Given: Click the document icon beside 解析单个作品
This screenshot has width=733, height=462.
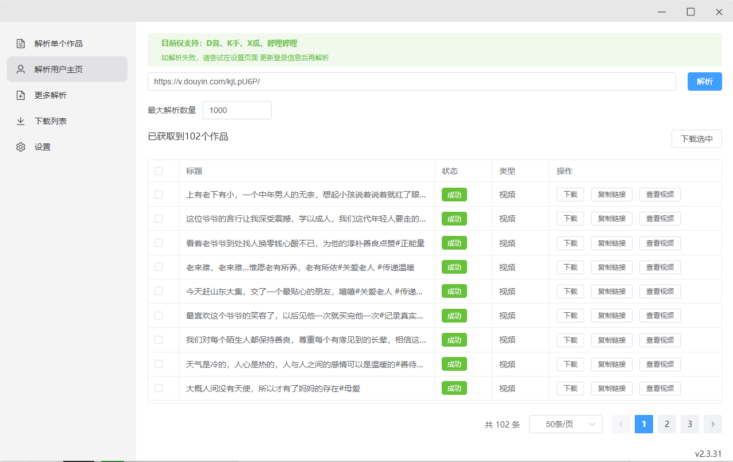Looking at the screenshot, I should point(21,44).
